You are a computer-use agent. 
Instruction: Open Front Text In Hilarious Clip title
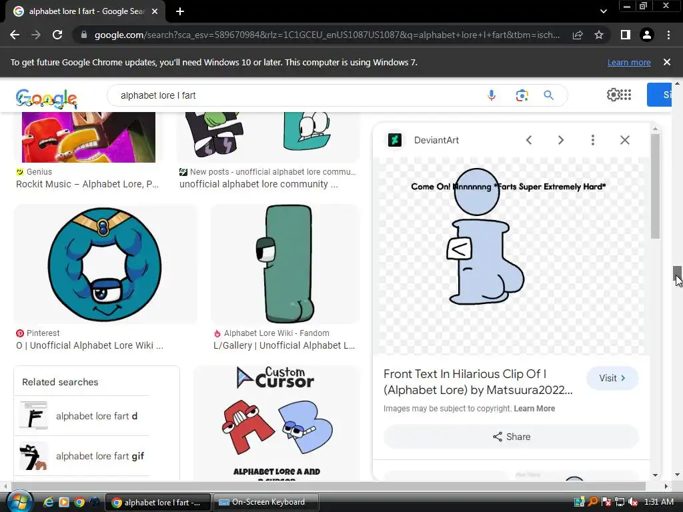[x=478, y=382]
